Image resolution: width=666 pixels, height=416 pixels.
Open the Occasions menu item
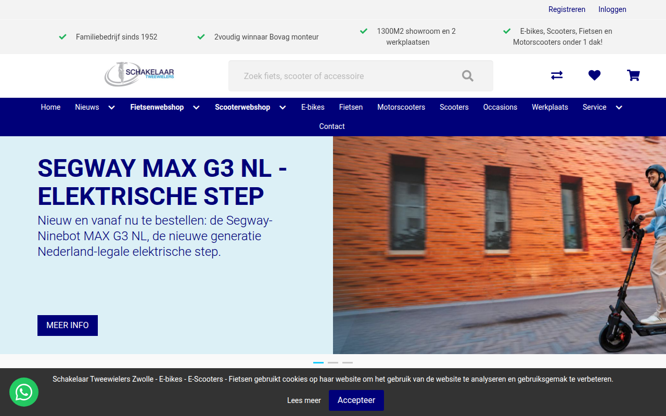tap(500, 107)
